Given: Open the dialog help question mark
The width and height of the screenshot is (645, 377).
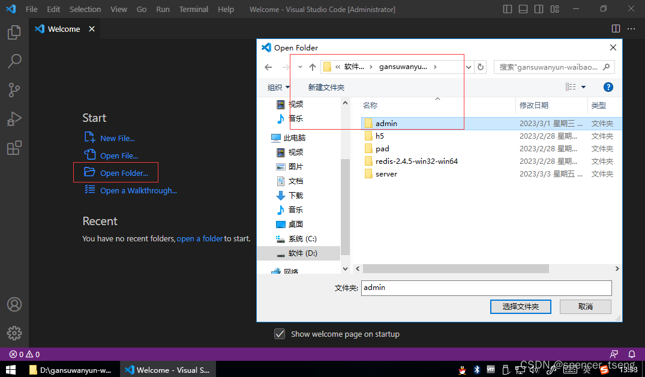Looking at the screenshot, I should tap(608, 87).
